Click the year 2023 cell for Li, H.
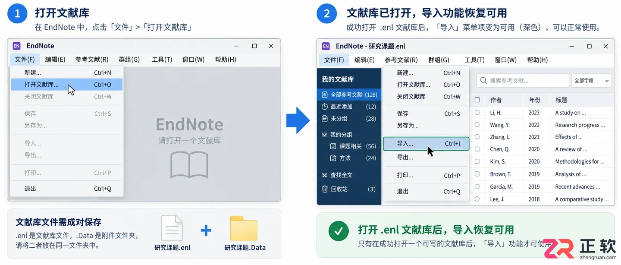Viewport: 621px width, 265px height. tap(534, 113)
